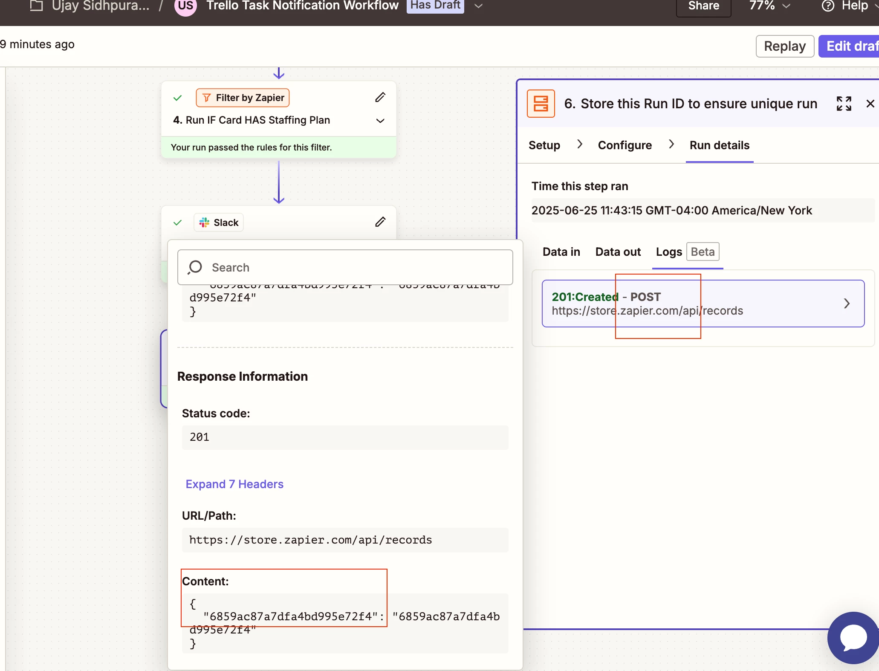Click the Beta badge next to Logs
Image resolution: width=879 pixels, height=671 pixels.
pos(703,252)
